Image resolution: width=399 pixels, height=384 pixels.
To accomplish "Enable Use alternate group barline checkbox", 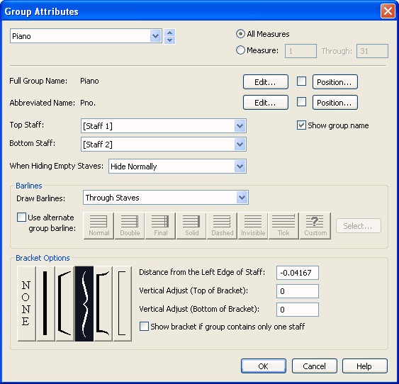I will tap(21, 218).
